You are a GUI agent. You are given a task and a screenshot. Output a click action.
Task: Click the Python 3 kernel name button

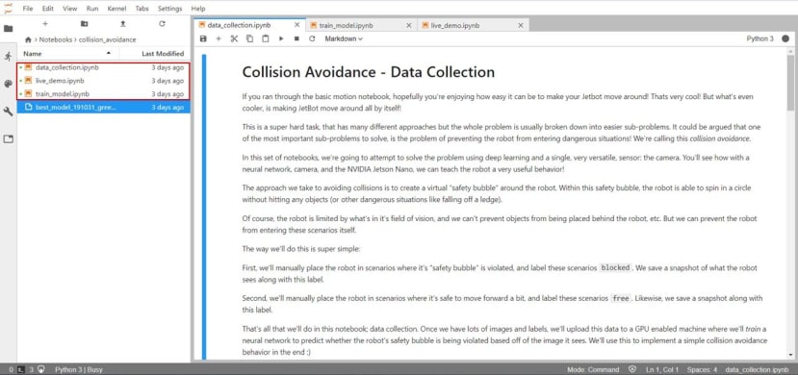[x=759, y=38]
